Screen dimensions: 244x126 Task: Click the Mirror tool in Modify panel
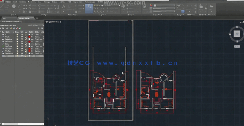point(41,8)
